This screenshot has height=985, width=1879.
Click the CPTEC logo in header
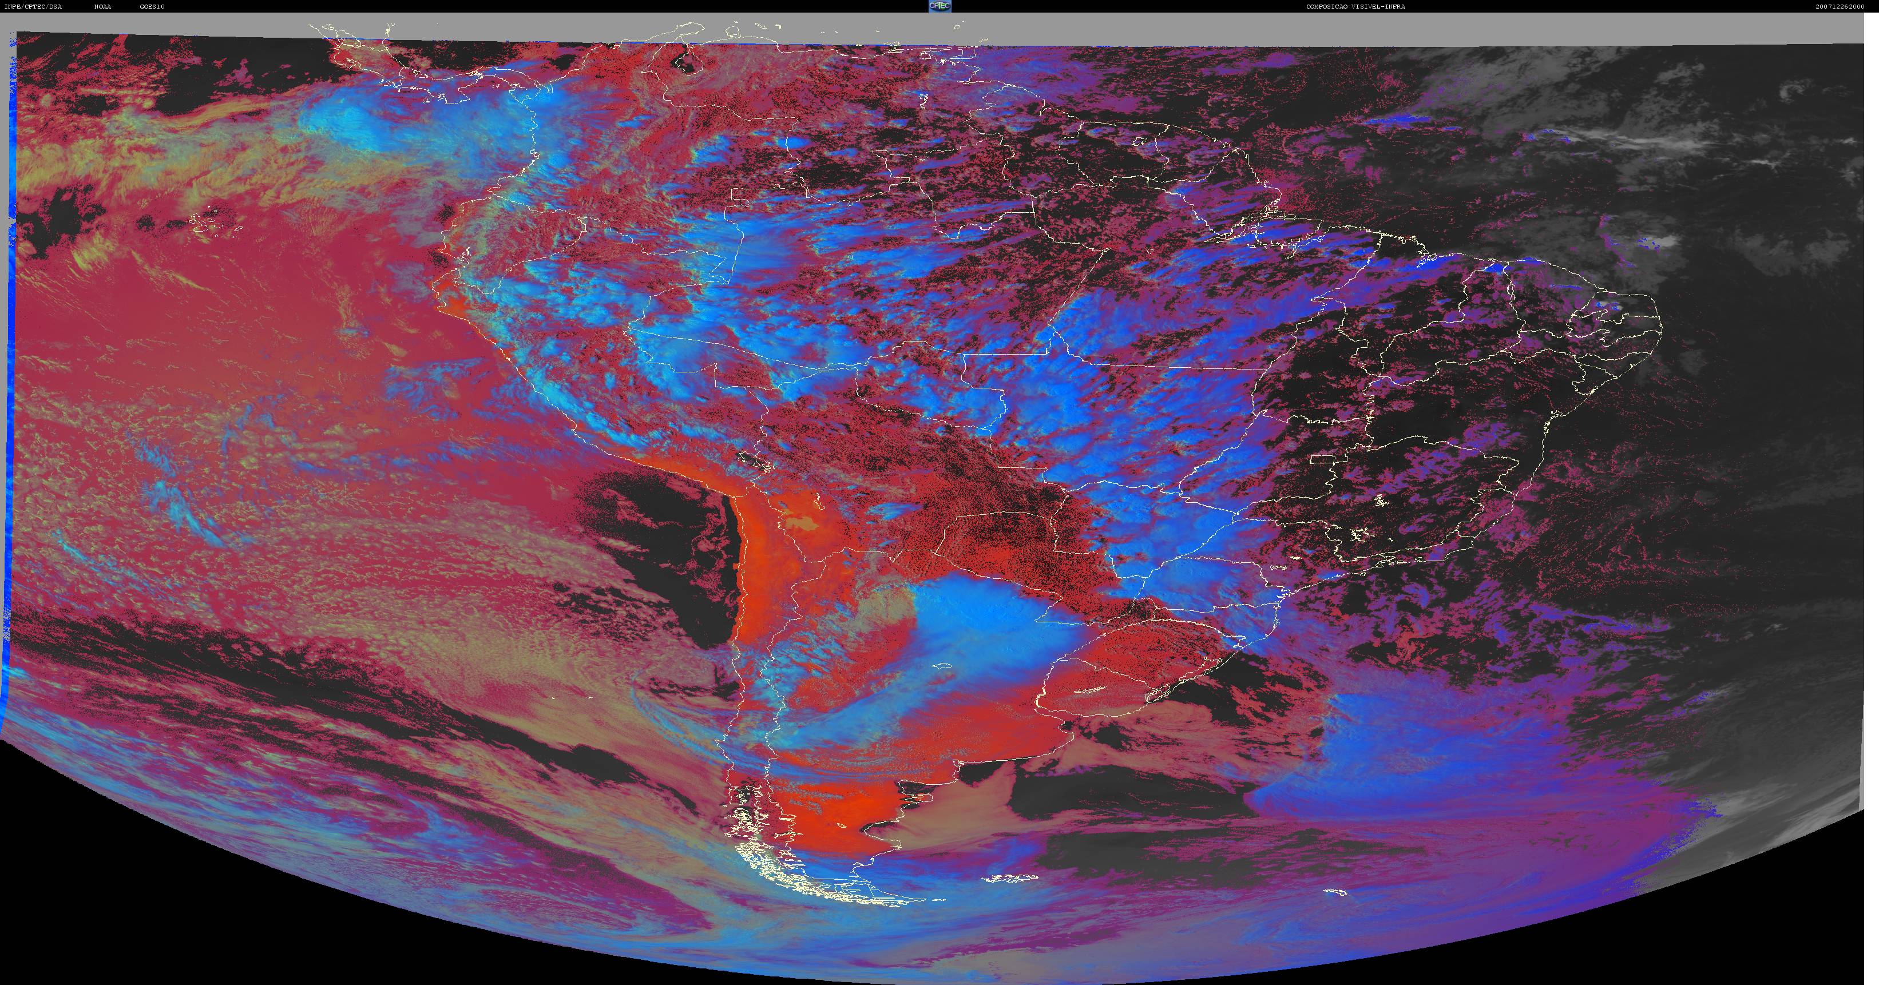[939, 6]
